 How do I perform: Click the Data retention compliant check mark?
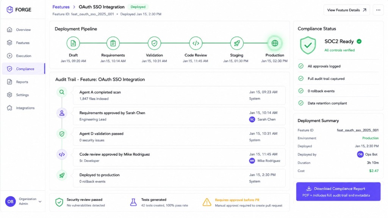pos(301,103)
